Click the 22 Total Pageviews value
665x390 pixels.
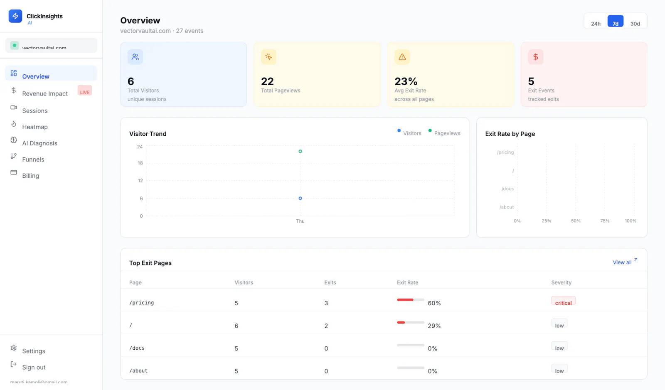click(x=267, y=81)
